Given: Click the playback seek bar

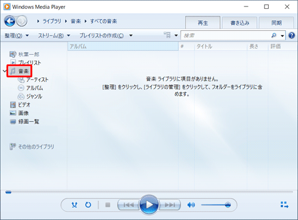Looking at the screenshot, I should point(149,192).
